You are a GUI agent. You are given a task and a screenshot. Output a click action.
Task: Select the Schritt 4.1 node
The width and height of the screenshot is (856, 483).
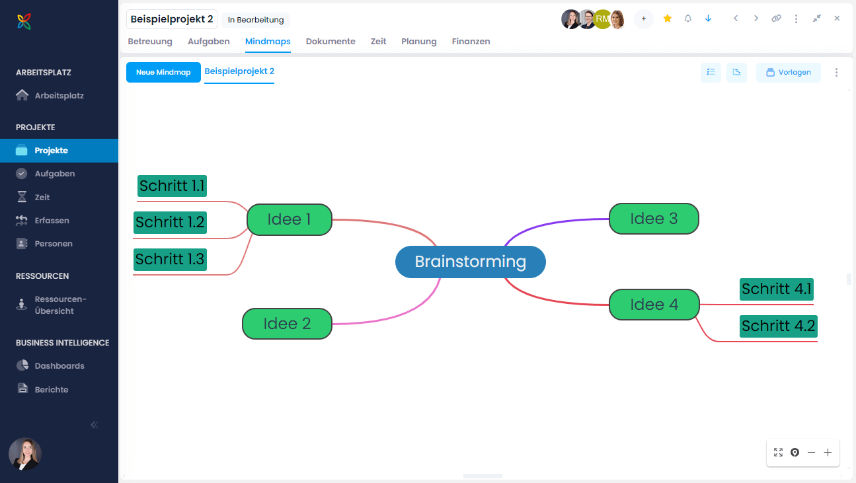click(x=777, y=289)
